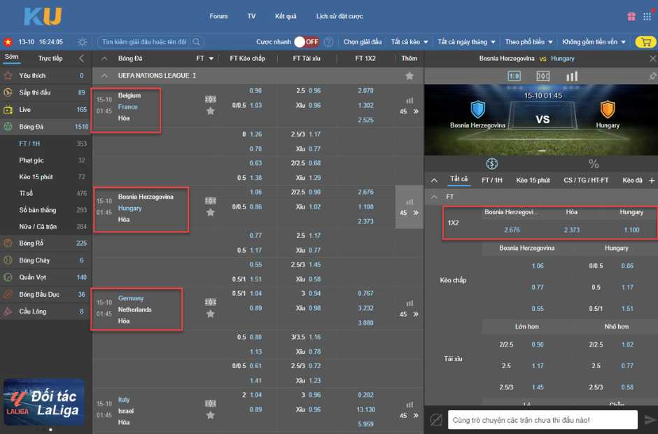Click the theme brightness sun icon
The height and width of the screenshot is (434, 658).
[83, 42]
